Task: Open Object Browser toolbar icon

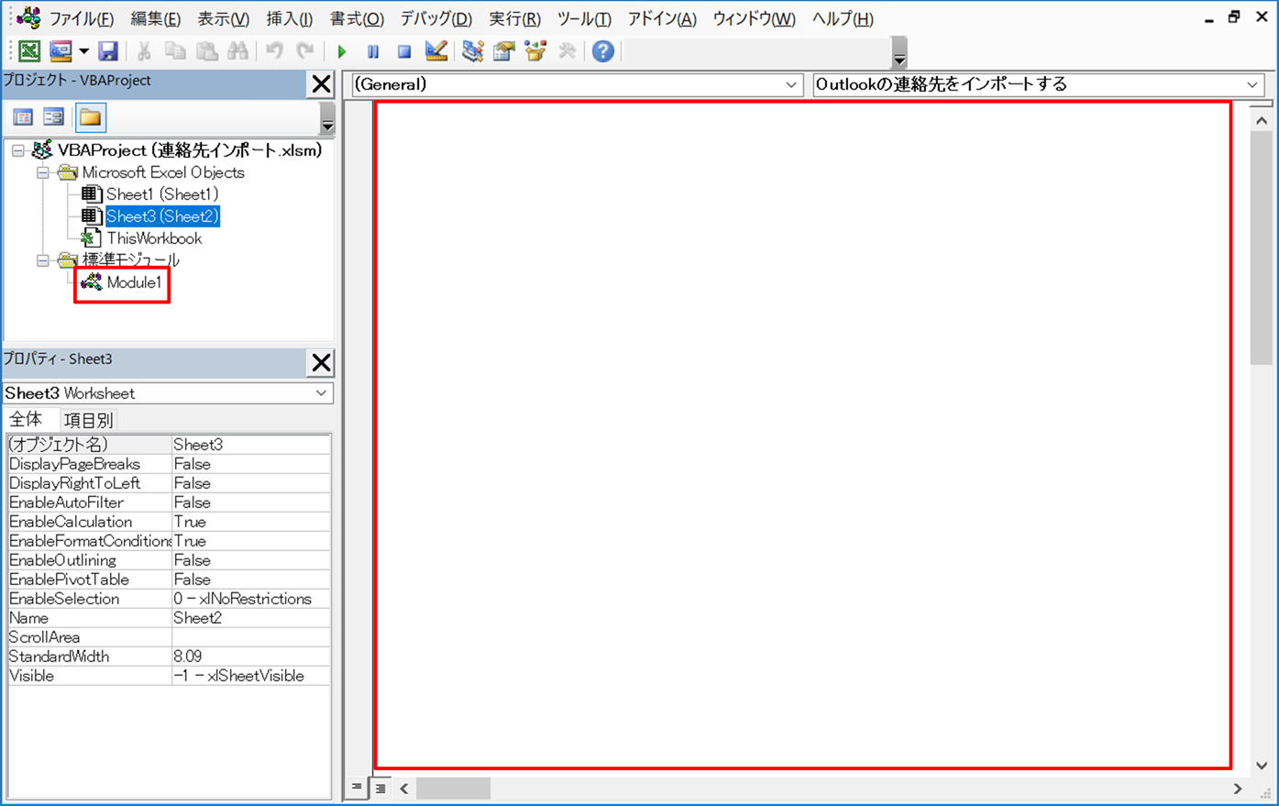Action: click(x=535, y=51)
